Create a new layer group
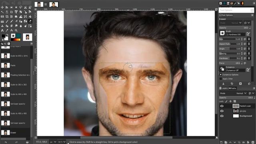256x144 pixels. point(226,142)
